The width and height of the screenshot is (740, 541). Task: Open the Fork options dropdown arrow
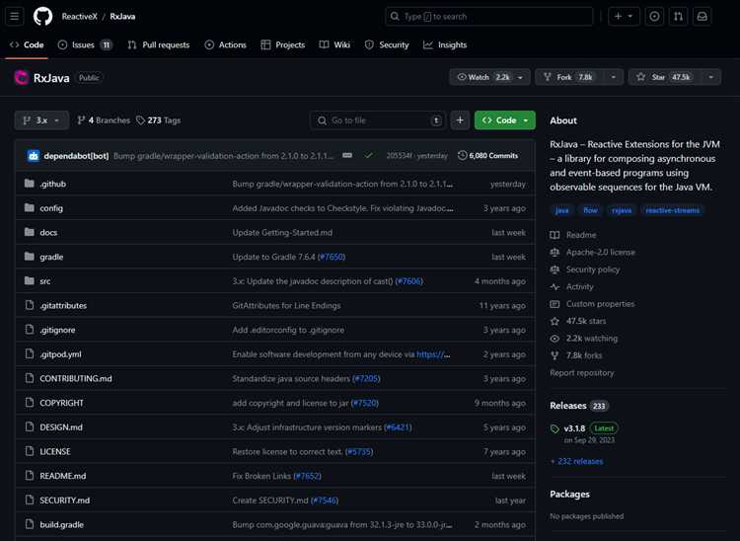614,77
